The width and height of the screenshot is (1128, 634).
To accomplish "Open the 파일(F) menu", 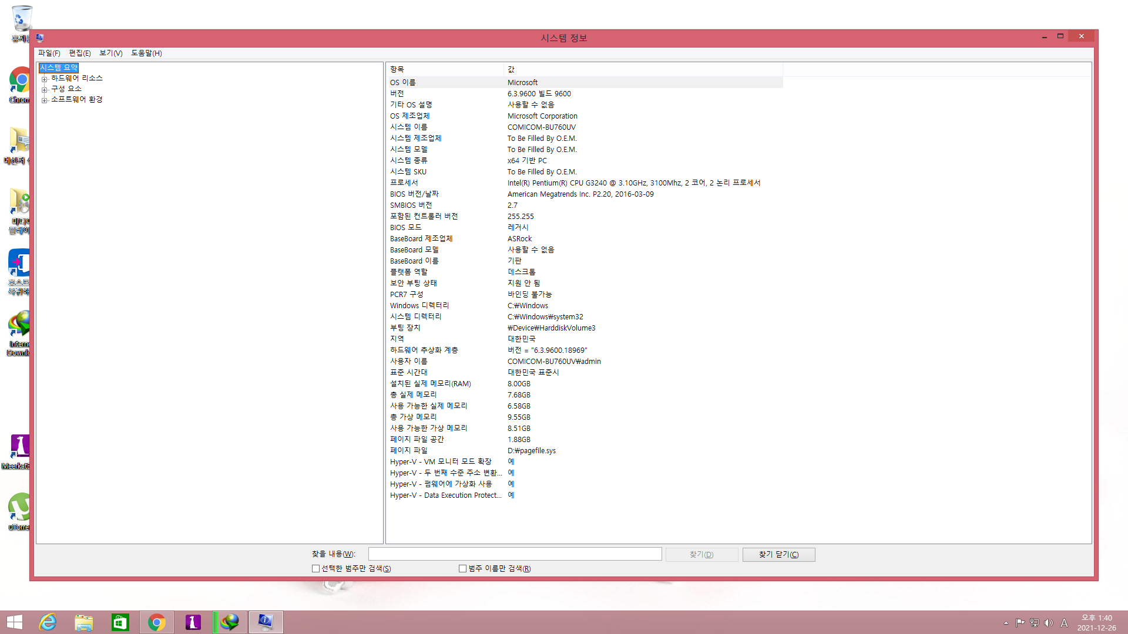I will (x=49, y=53).
